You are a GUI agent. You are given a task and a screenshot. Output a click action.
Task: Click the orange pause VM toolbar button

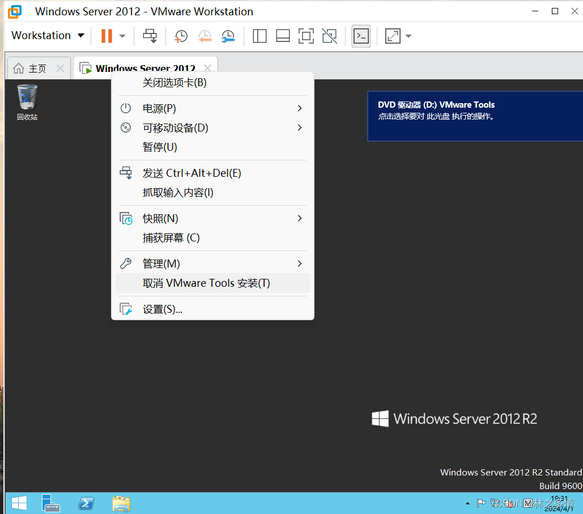click(x=107, y=36)
